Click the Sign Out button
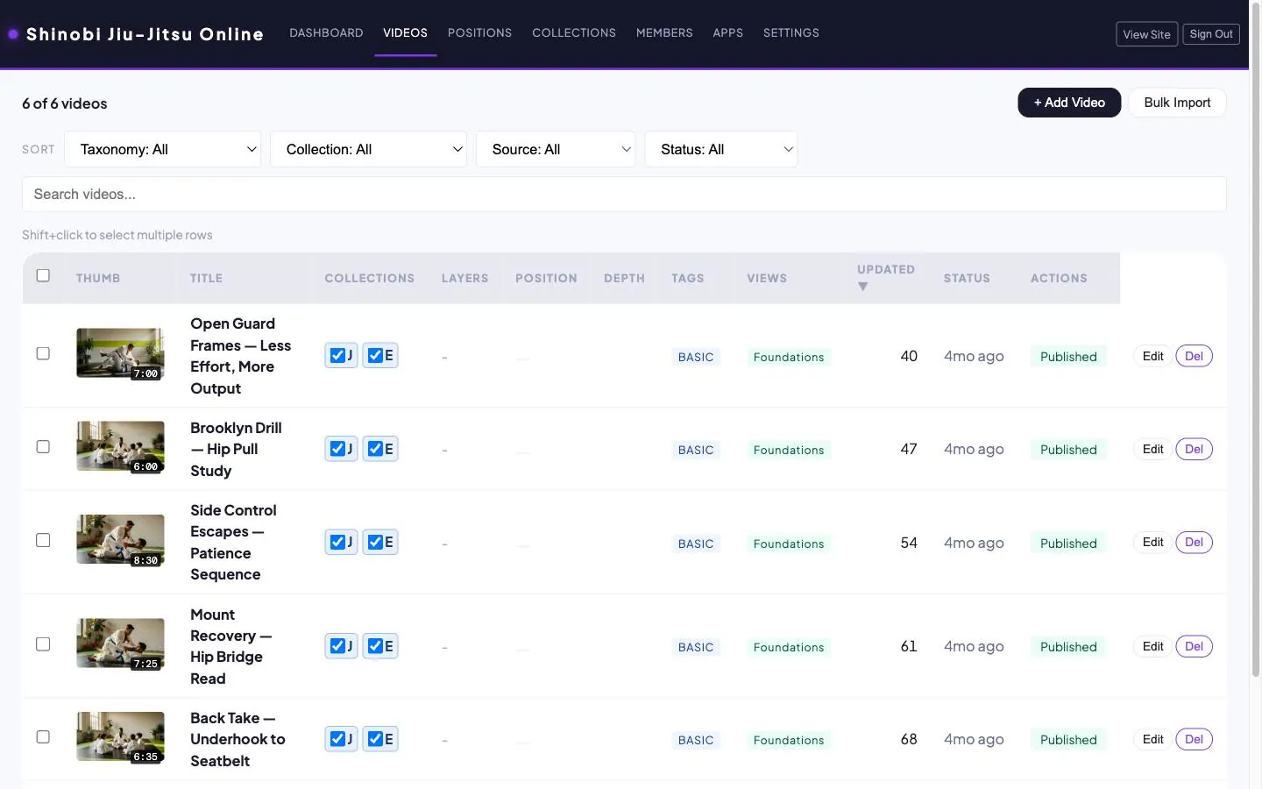Viewport: 1262px width, 789px height. (x=1211, y=34)
